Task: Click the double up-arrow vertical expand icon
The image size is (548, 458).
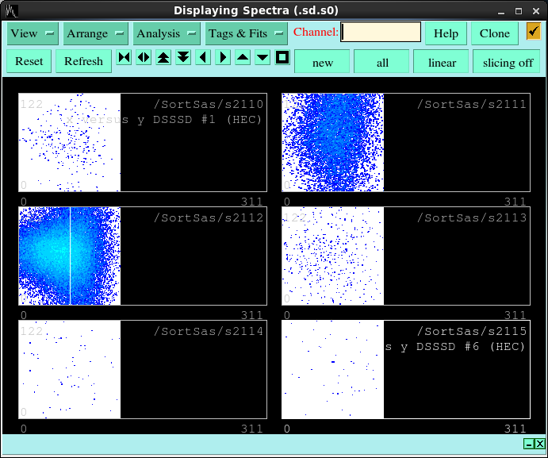Action: [163, 57]
